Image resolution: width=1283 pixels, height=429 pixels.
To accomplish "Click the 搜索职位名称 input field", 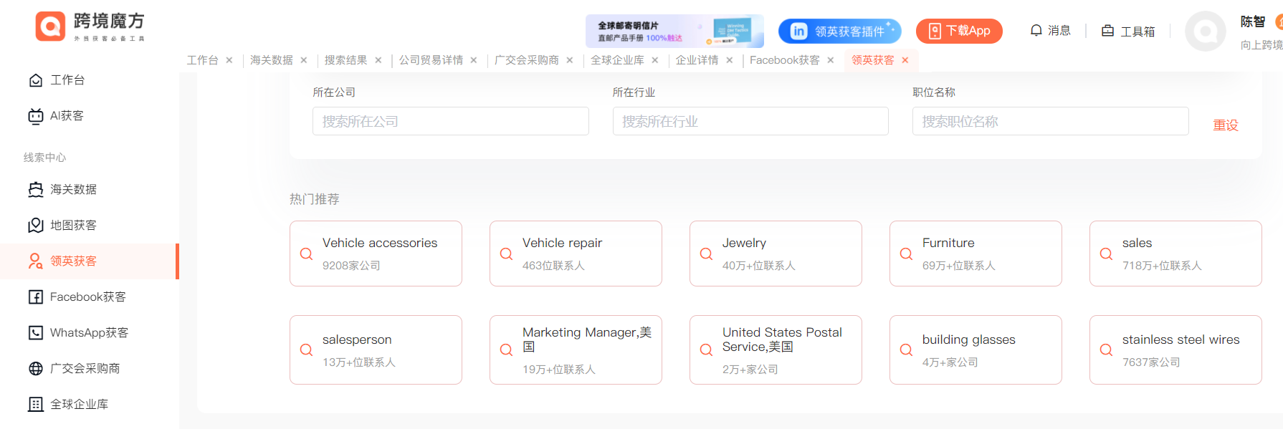I will click(x=1050, y=122).
